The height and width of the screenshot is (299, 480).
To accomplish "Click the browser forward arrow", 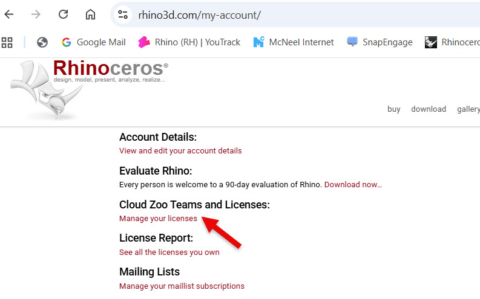I will (x=36, y=14).
